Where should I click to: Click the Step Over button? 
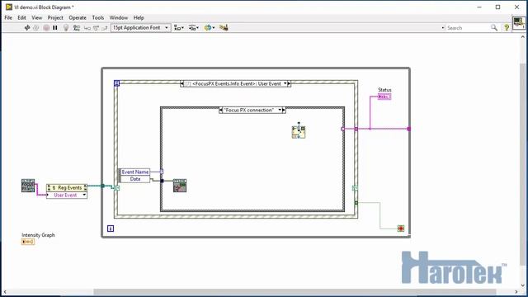[97, 28]
